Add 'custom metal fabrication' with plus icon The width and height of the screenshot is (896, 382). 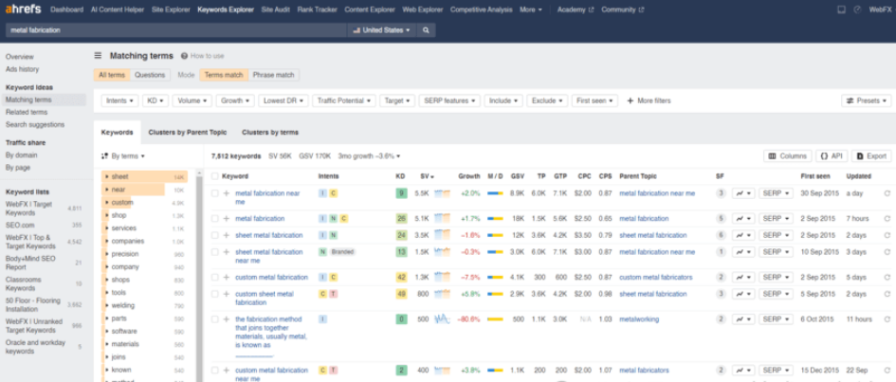click(x=226, y=278)
